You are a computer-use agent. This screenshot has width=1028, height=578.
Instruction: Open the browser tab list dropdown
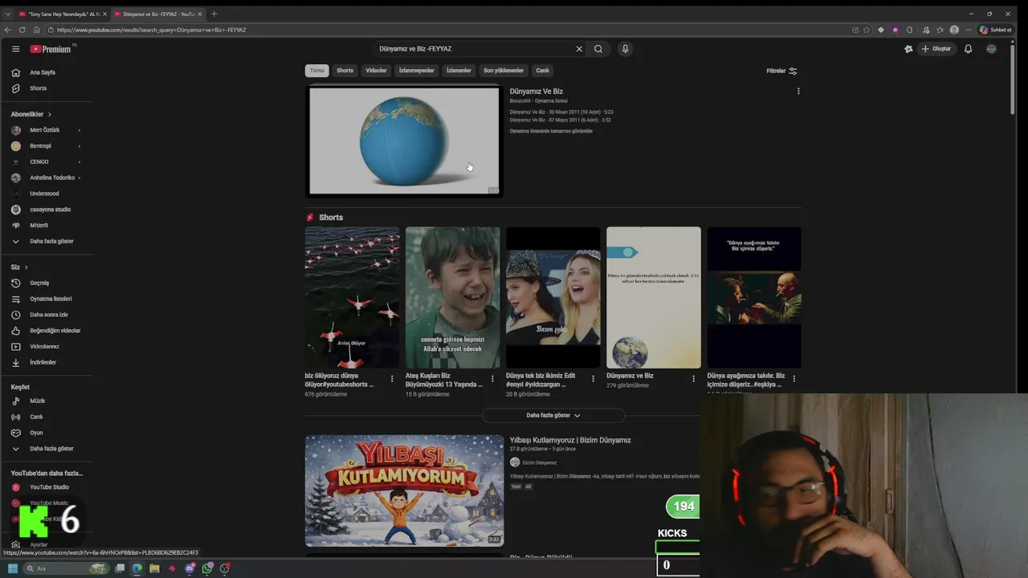[8, 14]
